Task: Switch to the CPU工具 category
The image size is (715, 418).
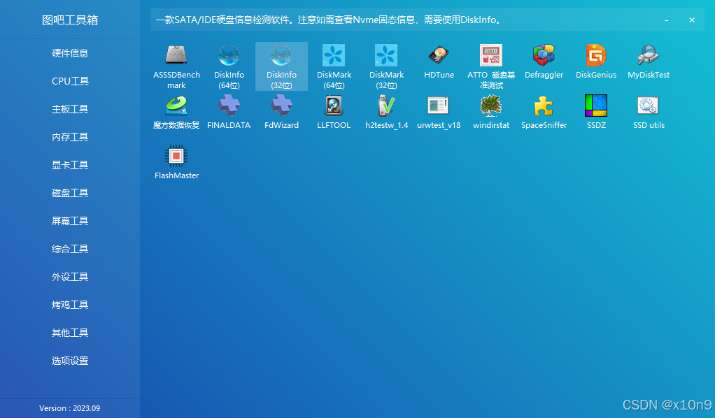Action: 70,81
